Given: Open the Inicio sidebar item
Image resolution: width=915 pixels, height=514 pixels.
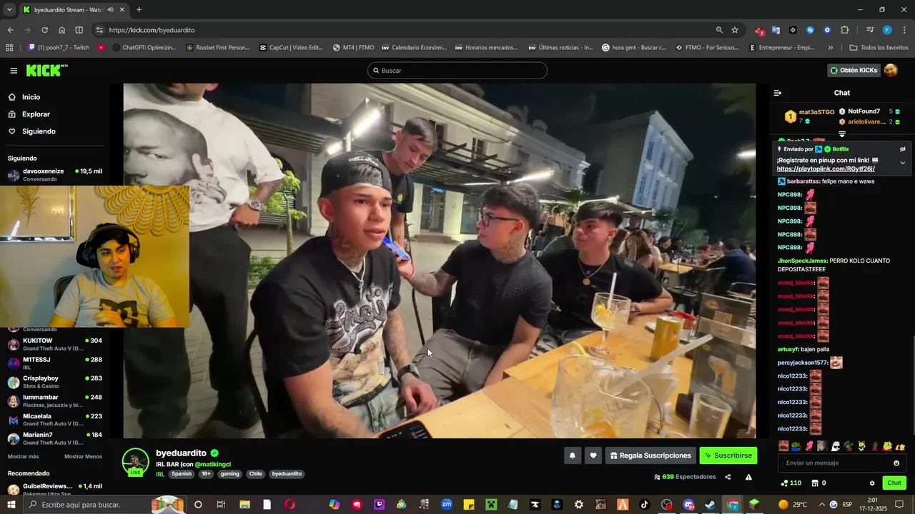Looking at the screenshot, I should coord(31,97).
